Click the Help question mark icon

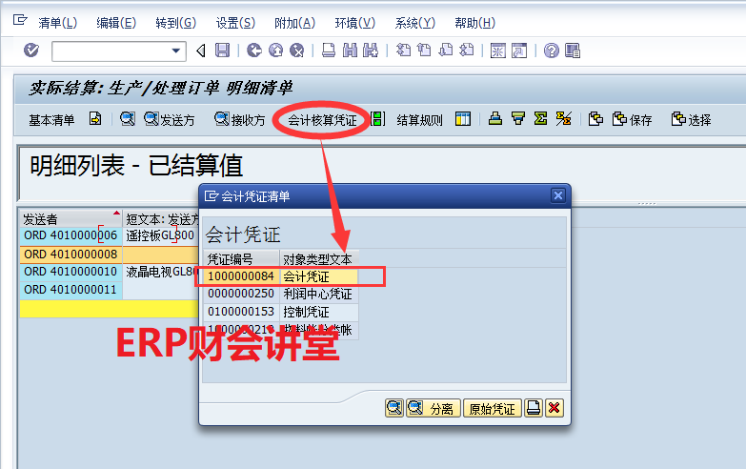click(x=551, y=51)
